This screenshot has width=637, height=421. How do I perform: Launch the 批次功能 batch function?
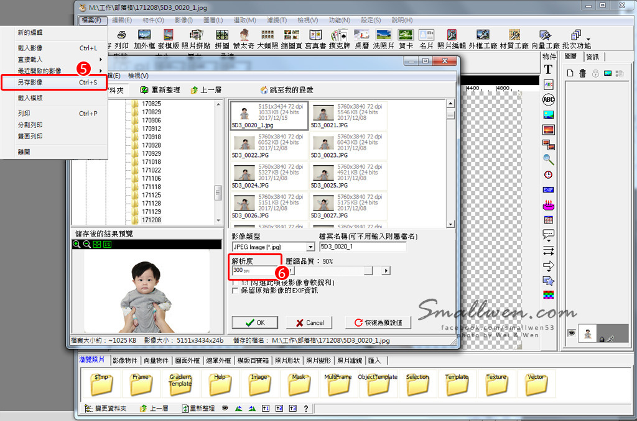(577, 39)
